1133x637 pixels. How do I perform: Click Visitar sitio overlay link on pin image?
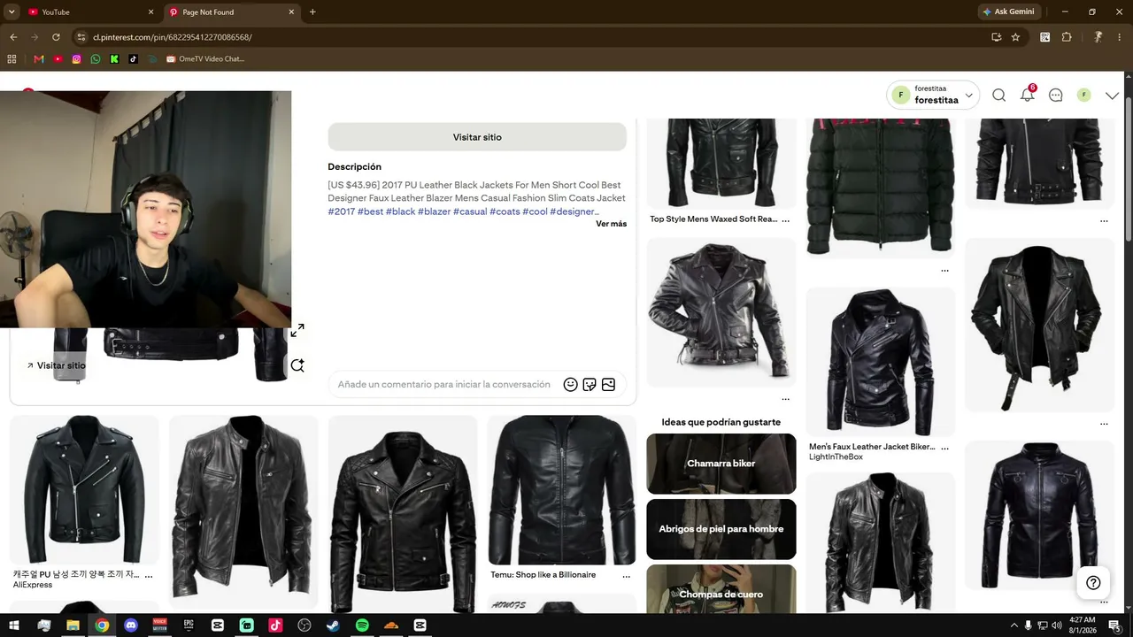tap(56, 365)
